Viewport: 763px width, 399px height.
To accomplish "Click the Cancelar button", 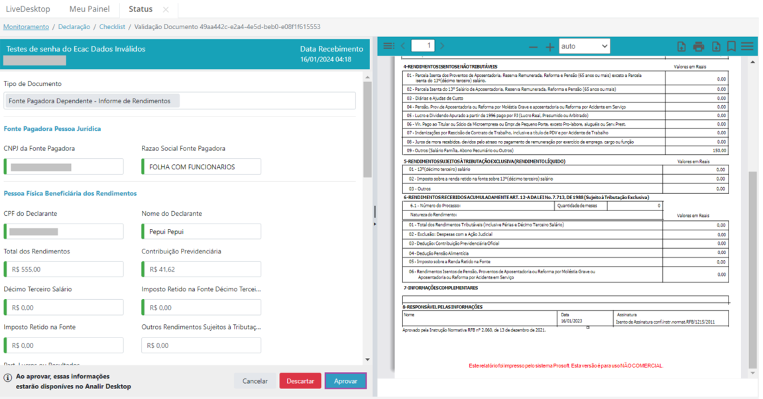I will 255,381.
